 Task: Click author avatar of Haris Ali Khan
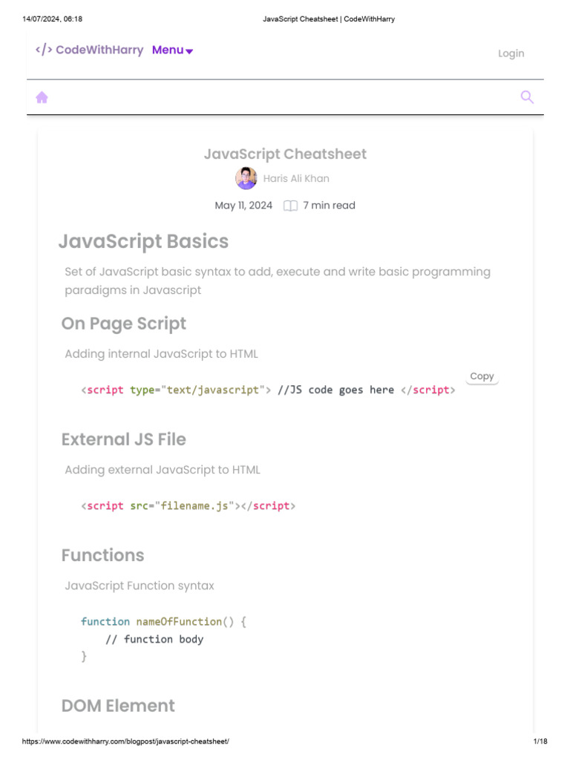click(x=246, y=178)
